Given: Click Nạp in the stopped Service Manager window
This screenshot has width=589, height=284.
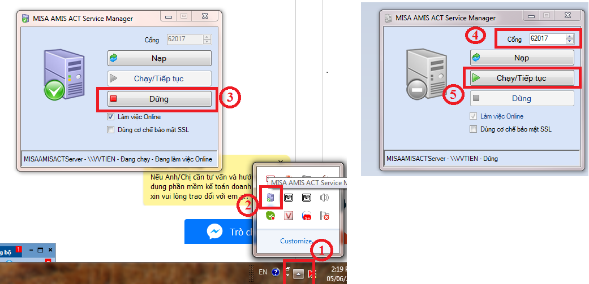Looking at the screenshot, I should click(522, 58).
